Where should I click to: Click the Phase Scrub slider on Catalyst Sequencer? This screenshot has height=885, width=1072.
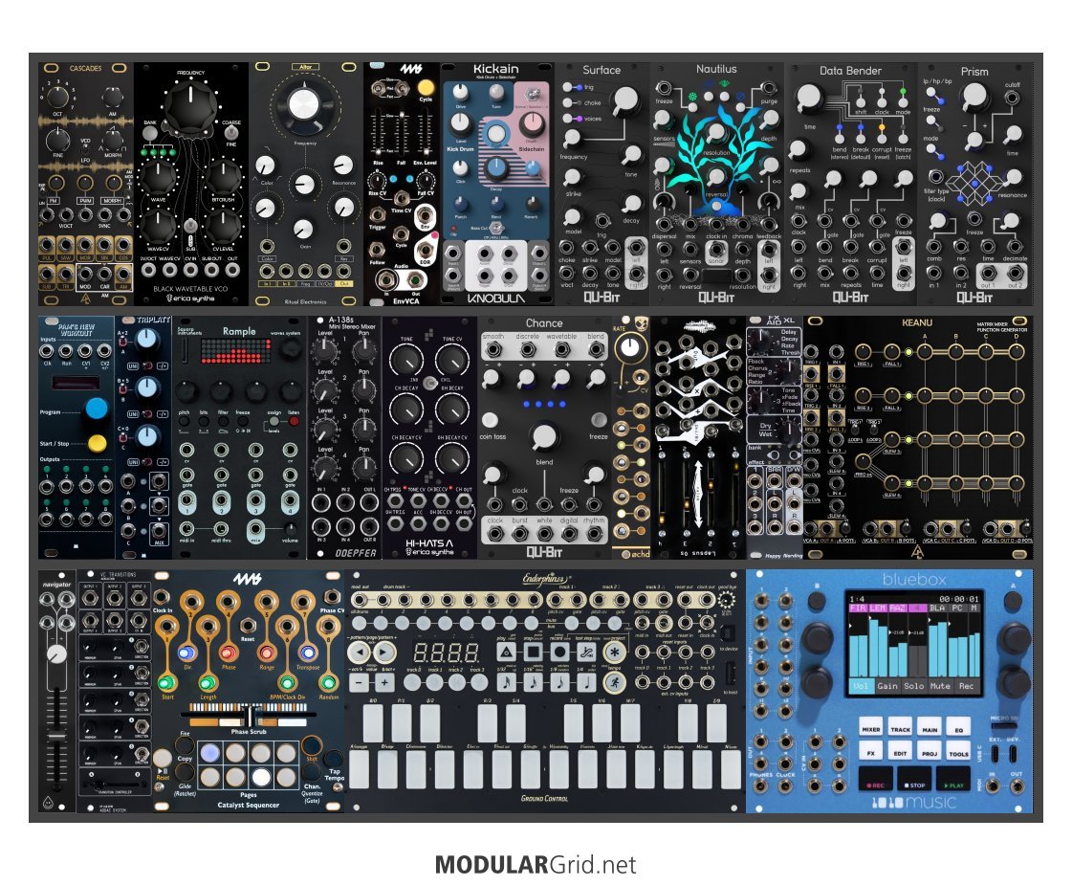(249, 716)
